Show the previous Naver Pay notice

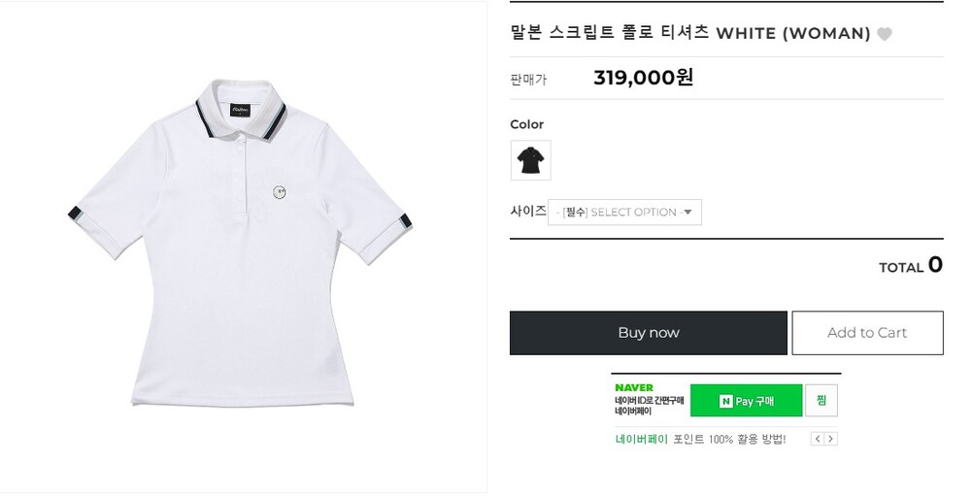click(x=818, y=439)
